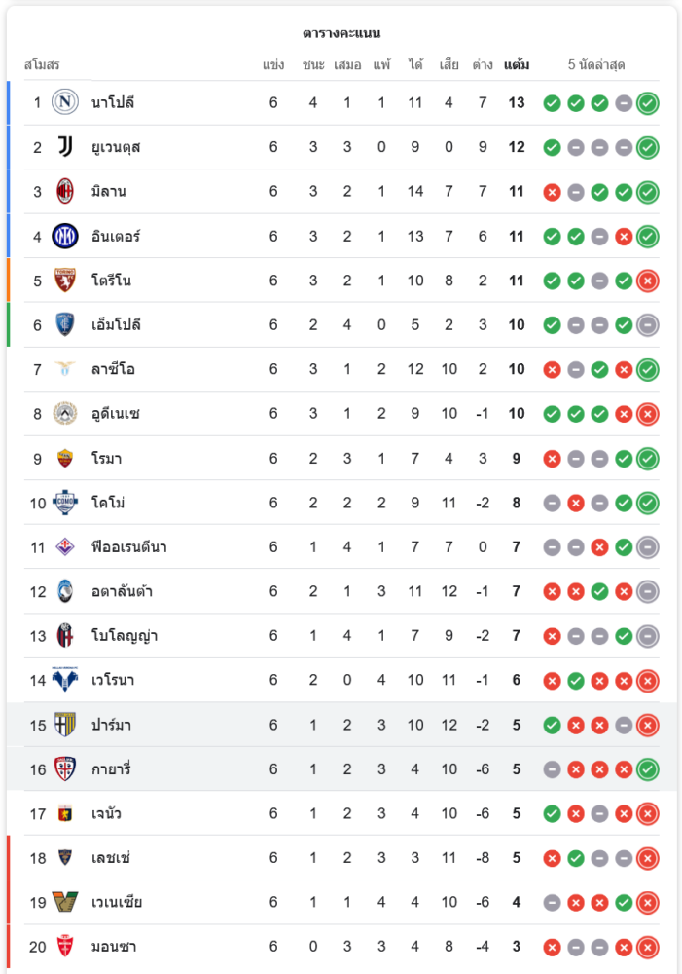Select the Inter club badge
Image resolution: width=682 pixels, height=974 pixels.
click(x=65, y=236)
